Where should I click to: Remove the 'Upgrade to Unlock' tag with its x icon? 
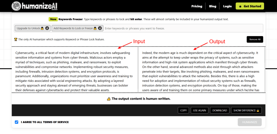pos(47,28)
